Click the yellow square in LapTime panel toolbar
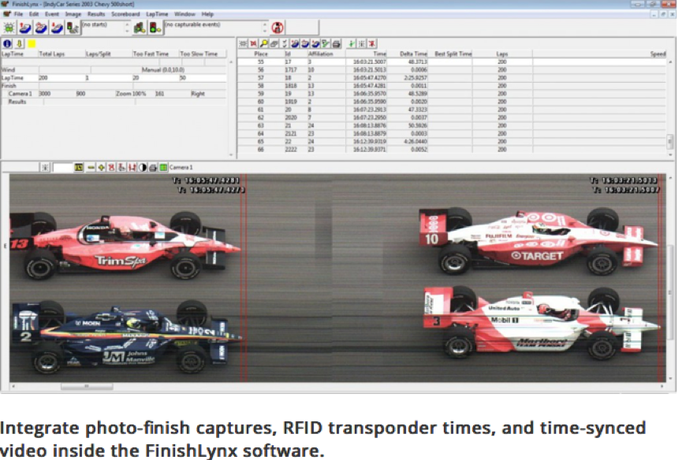Screen dimensions: 682x460 pos(32,43)
